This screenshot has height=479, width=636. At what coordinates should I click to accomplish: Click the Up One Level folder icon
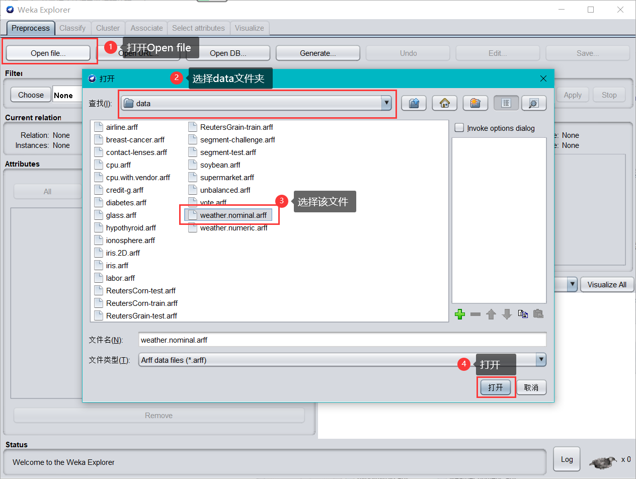coord(414,103)
